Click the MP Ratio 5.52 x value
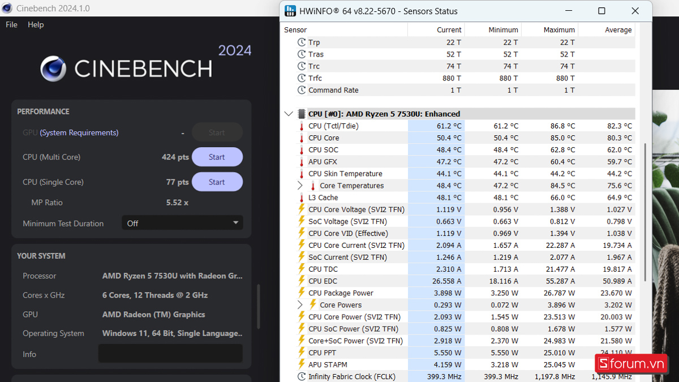Image resolution: width=679 pixels, height=382 pixels. (x=177, y=202)
